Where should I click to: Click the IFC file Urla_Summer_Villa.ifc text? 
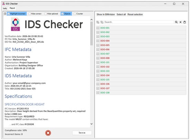20,39
